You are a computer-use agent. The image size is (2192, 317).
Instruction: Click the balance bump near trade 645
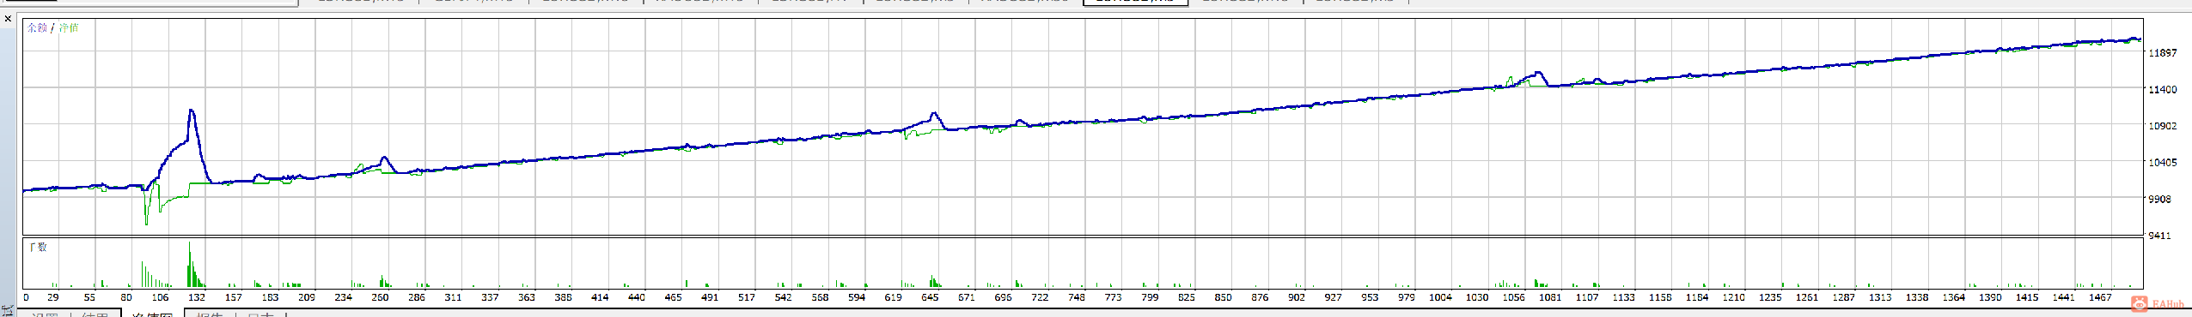coord(934,114)
